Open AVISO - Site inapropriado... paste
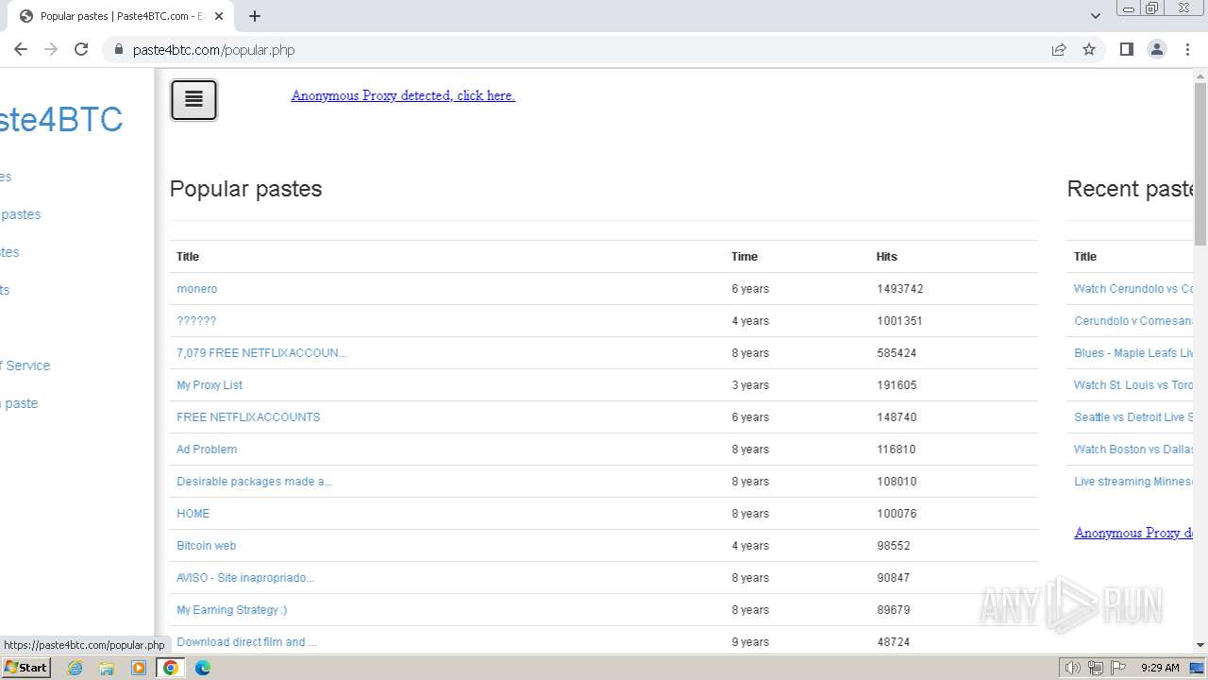The image size is (1208, 680). (x=245, y=578)
